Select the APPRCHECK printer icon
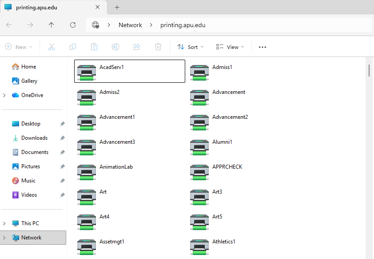Screen dimensions: 374x259 coord(199,172)
